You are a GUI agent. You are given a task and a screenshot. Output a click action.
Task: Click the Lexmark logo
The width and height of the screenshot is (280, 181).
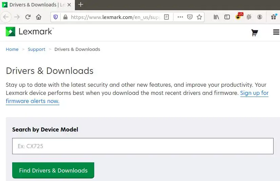coord(29,32)
